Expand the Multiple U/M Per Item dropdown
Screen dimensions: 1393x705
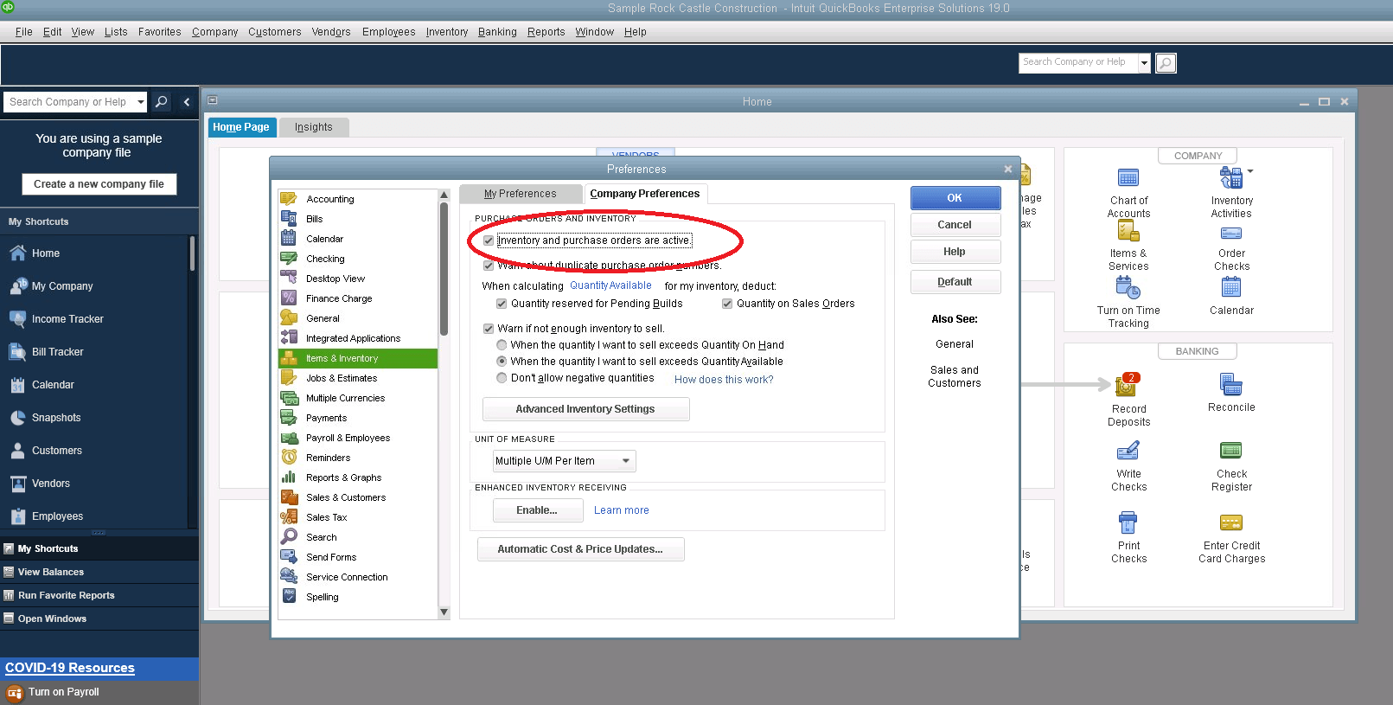pos(626,461)
